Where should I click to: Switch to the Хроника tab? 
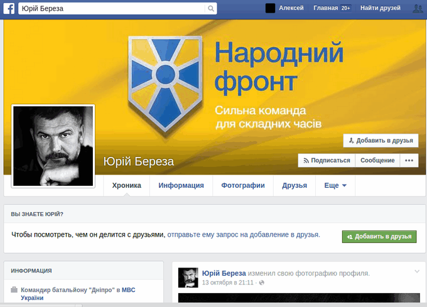(x=127, y=186)
